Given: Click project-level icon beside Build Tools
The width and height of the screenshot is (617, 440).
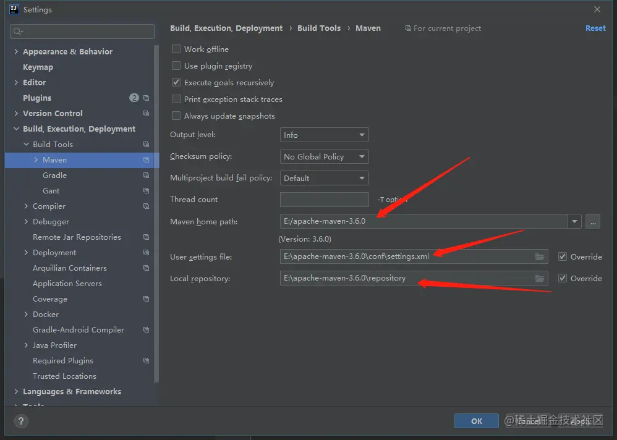Looking at the screenshot, I should [x=147, y=145].
